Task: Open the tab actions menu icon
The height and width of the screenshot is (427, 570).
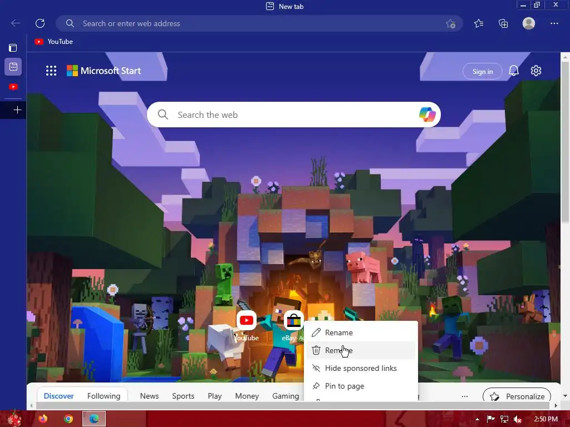Action: click(13, 48)
